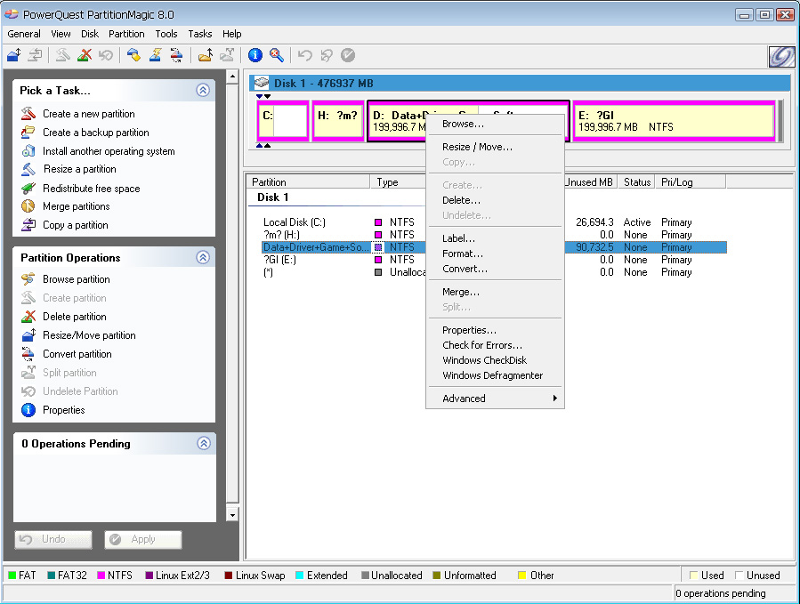Click Resize/Move partition operation link

(89, 335)
